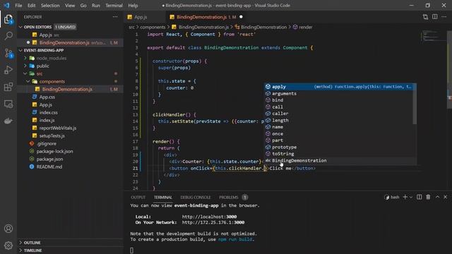Close the terminal panel
This screenshot has width=452, height=254.
[446, 197]
